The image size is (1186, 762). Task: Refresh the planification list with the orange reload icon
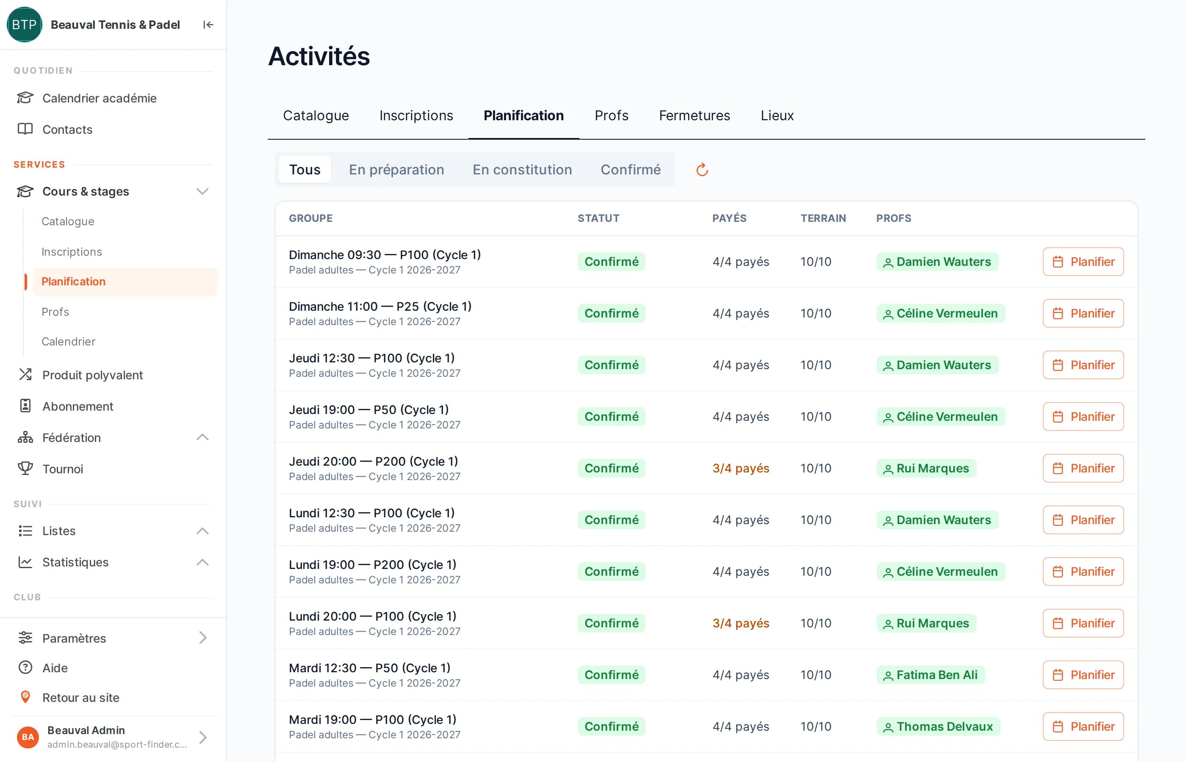click(702, 170)
